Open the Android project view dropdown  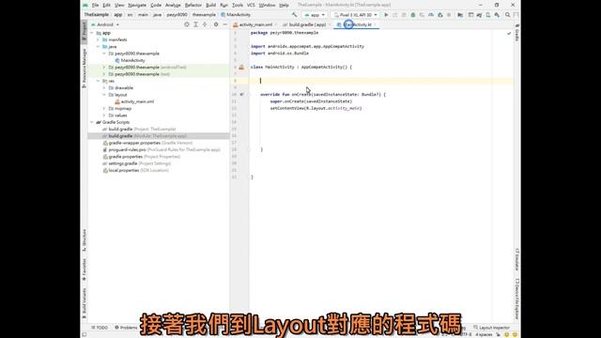105,24
